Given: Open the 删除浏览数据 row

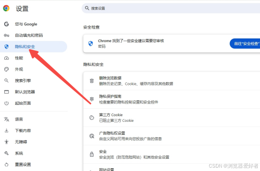Looking at the screenshot, I should (172, 81).
